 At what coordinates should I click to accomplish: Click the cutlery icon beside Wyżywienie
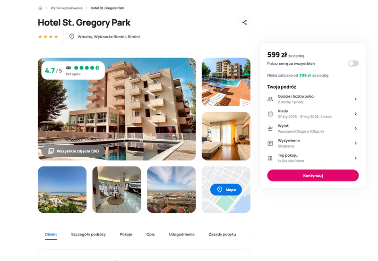coord(270,143)
